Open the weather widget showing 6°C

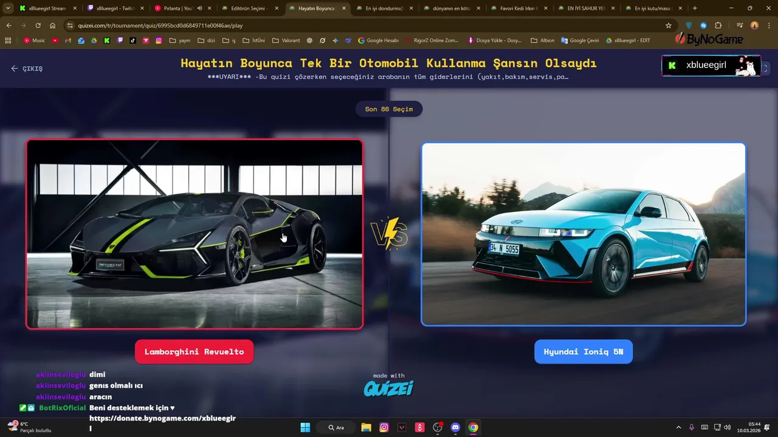tap(29, 427)
